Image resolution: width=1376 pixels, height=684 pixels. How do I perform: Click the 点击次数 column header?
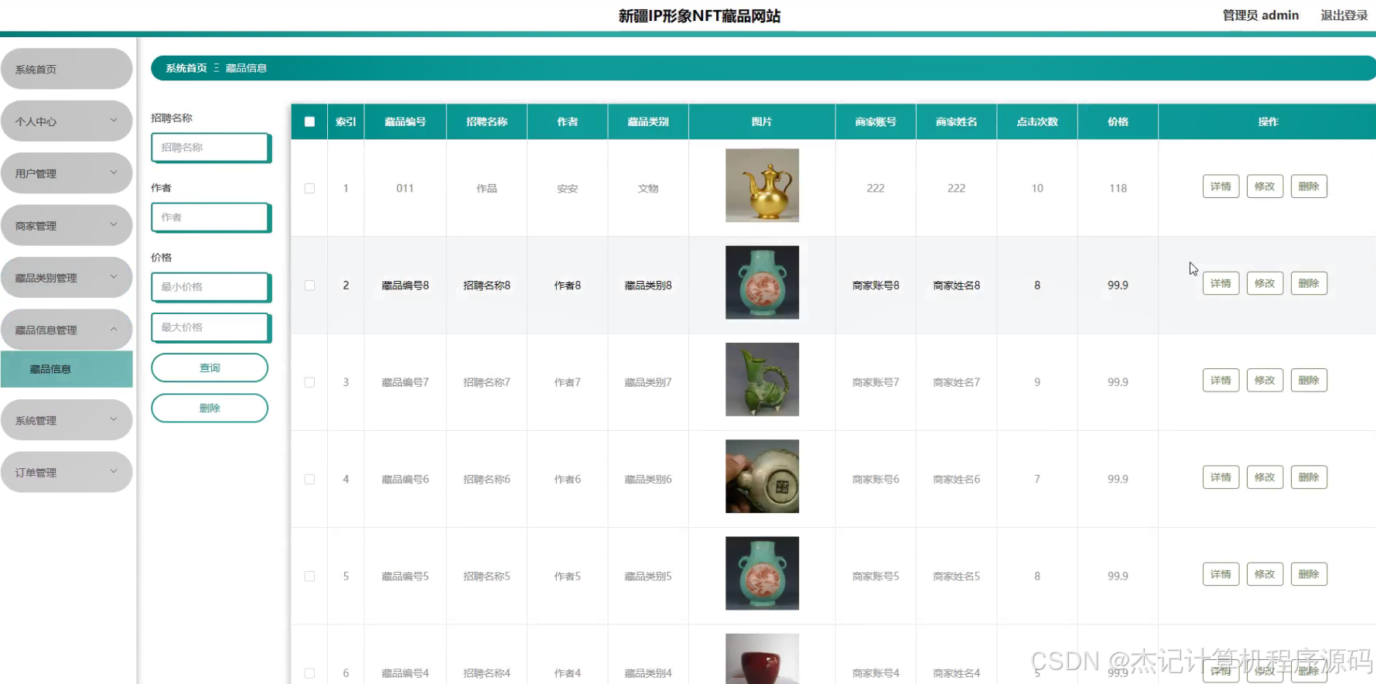coord(1037,121)
